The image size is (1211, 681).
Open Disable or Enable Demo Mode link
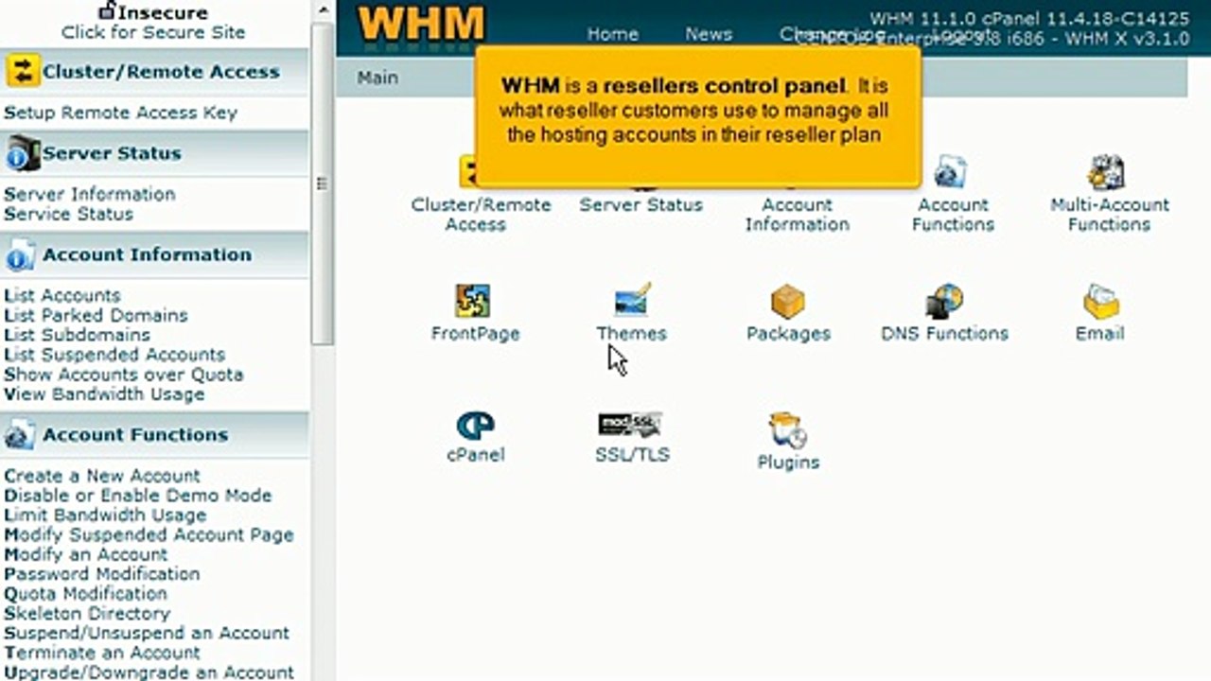(138, 496)
